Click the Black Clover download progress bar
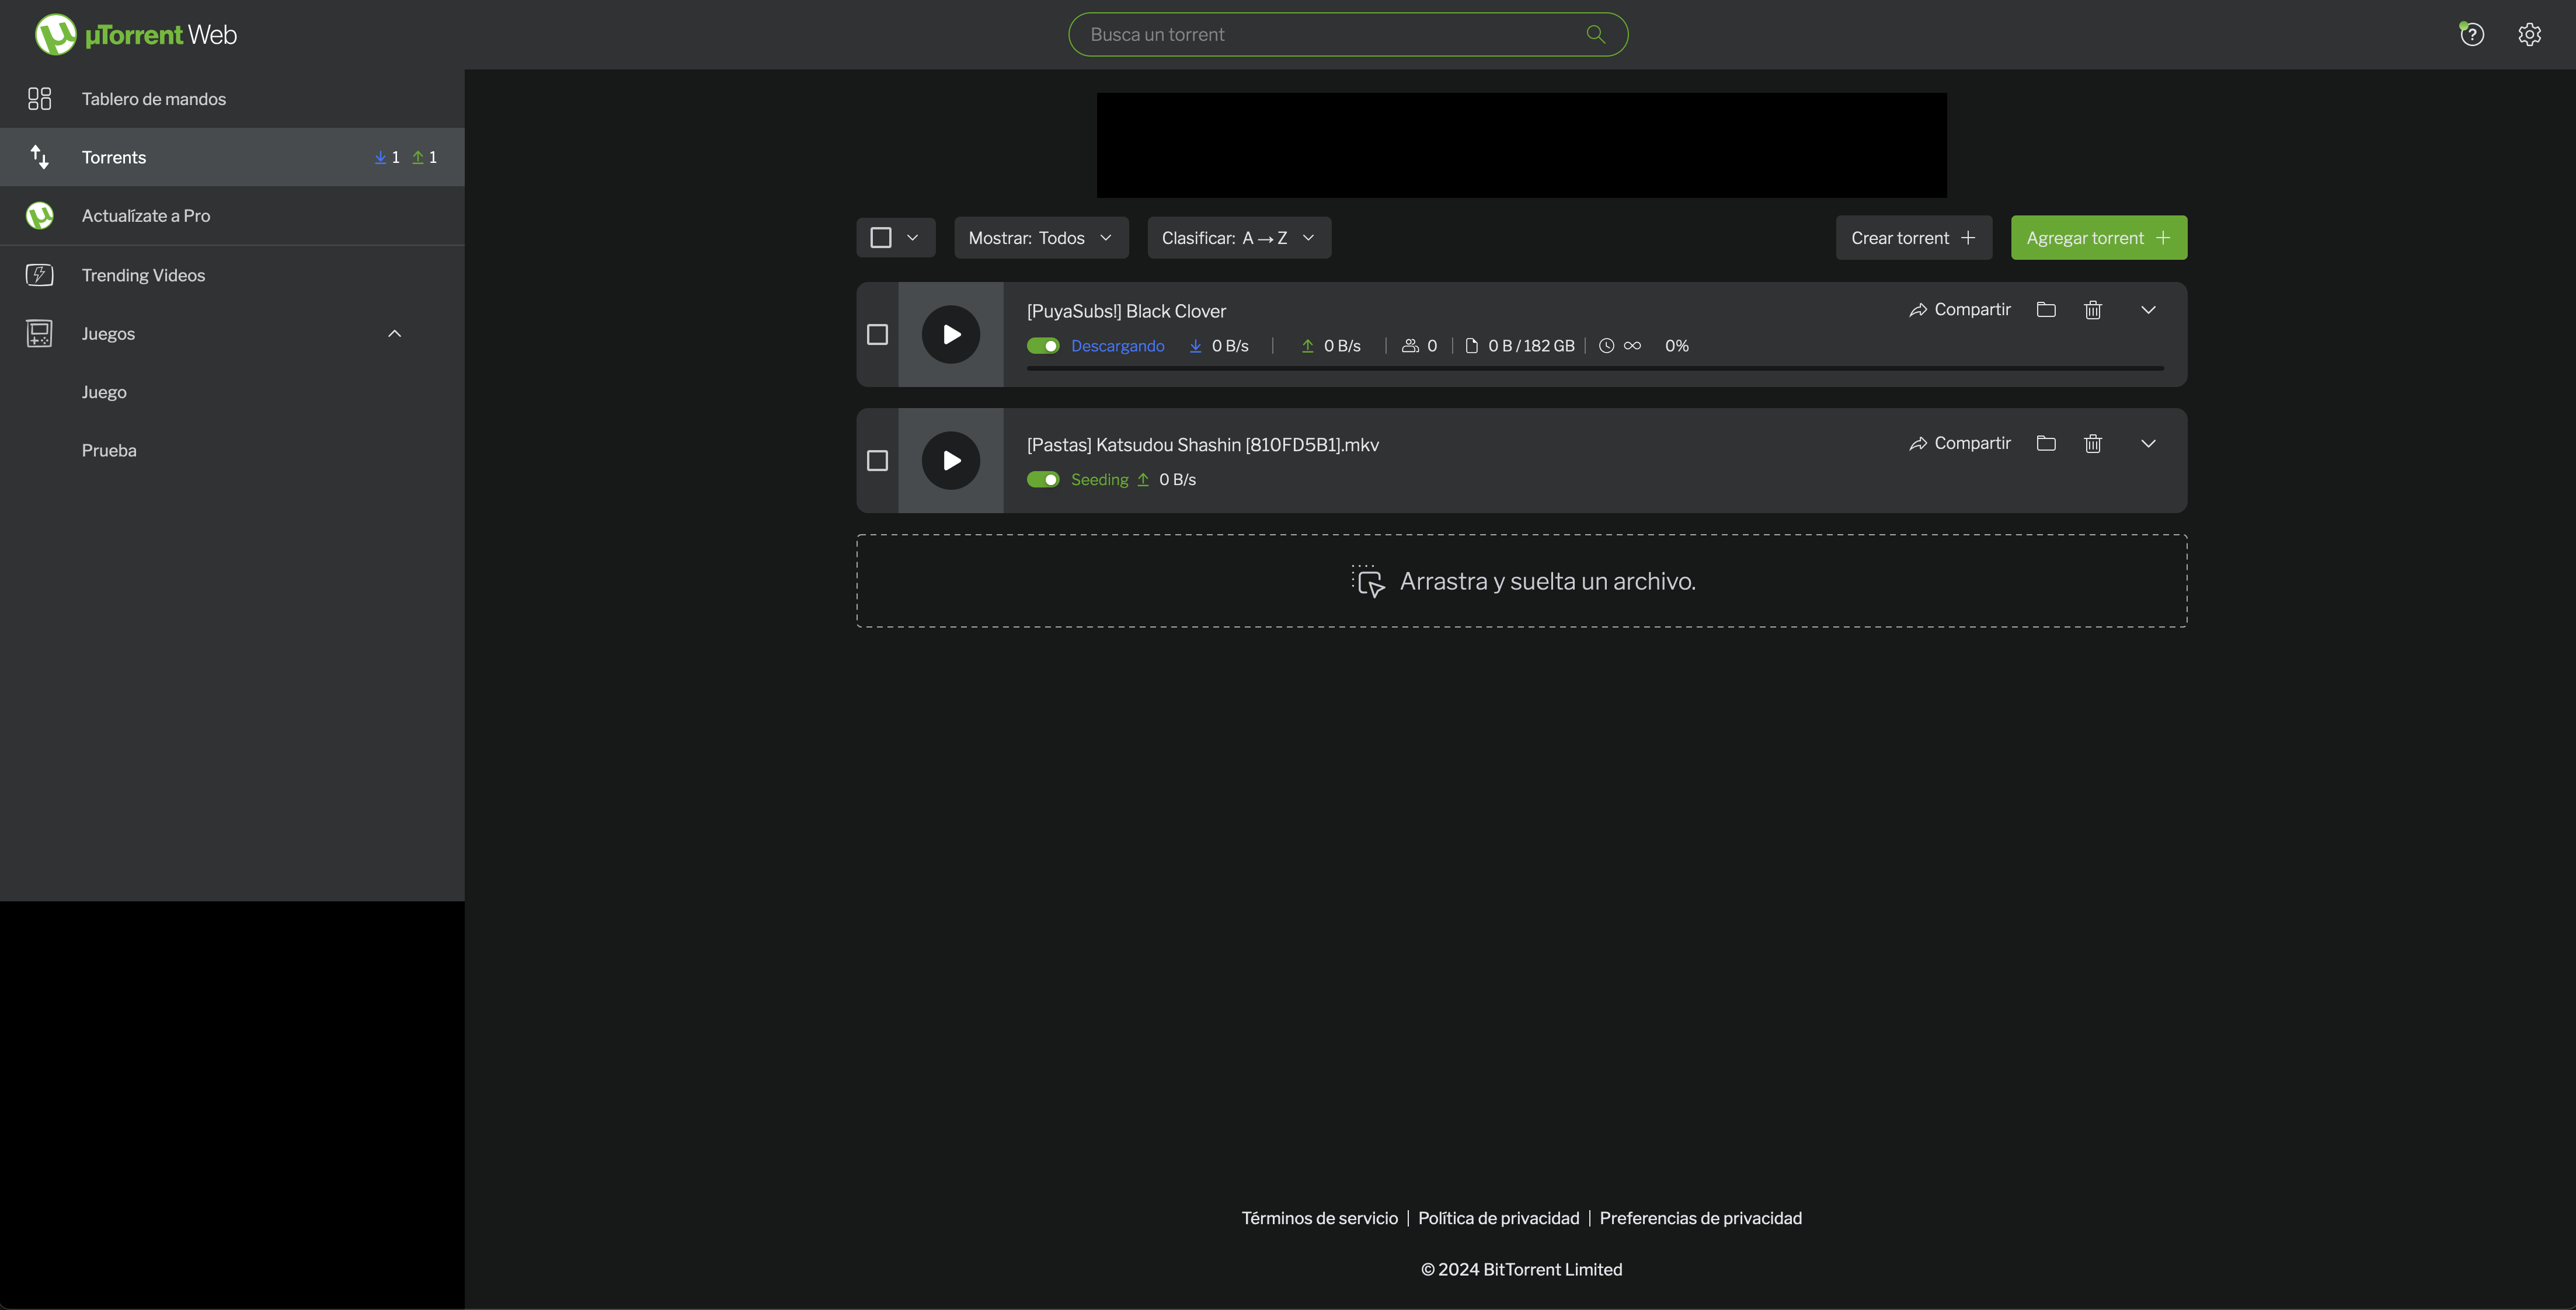 tap(1595, 369)
